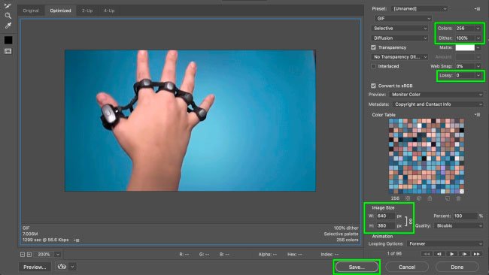Viewport: 489px width, 275px height.
Task: Click the trash icon to delete selected colors
Action: (x=458, y=198)
